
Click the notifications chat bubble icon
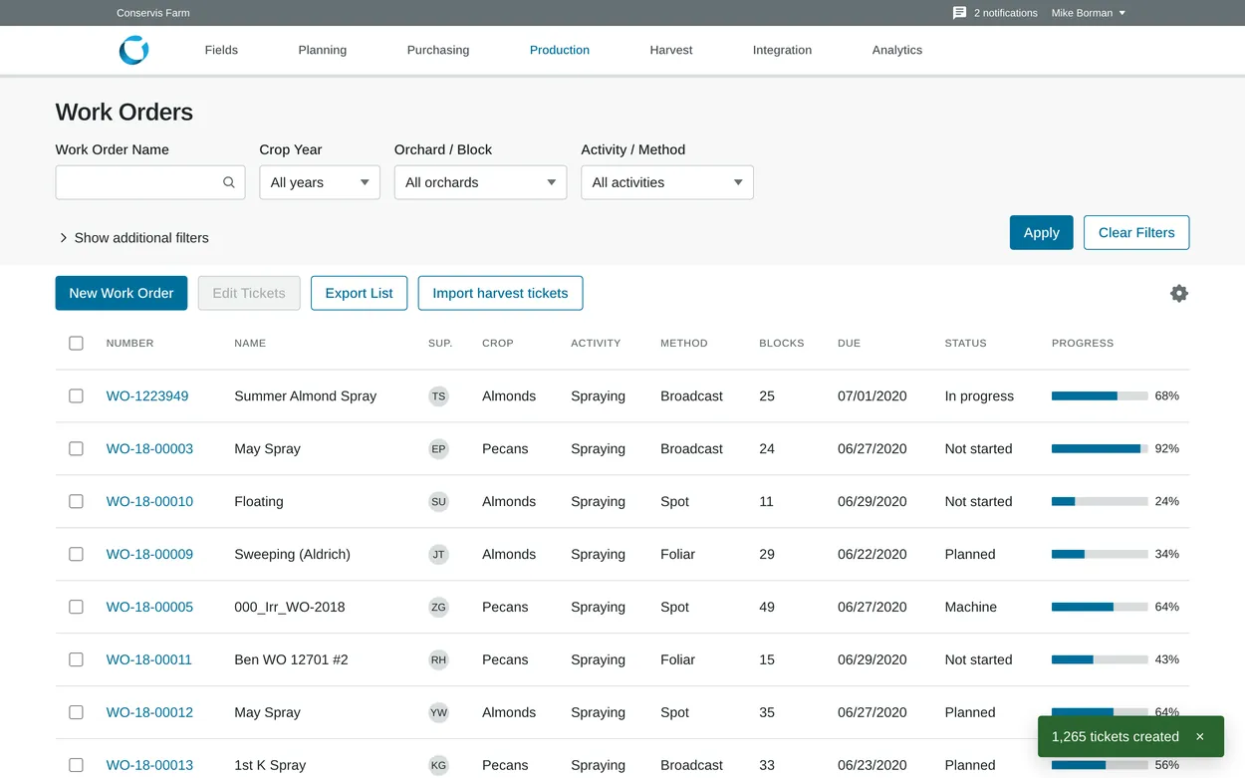[959, 13]
